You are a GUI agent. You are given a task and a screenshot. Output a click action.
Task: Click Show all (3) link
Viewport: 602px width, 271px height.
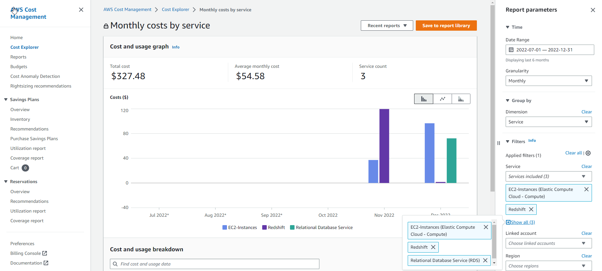(x=520, y=222)
